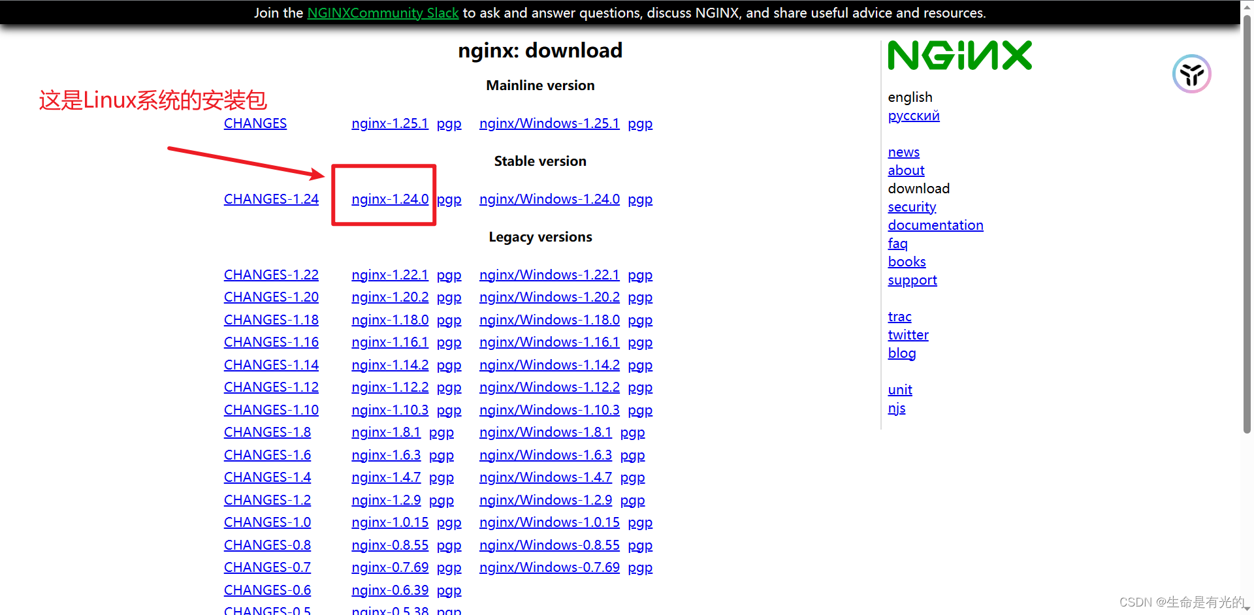This screenshot has height=615, width=1254.
Task: Open mainline CHANGES link
Action: (255, 123)
